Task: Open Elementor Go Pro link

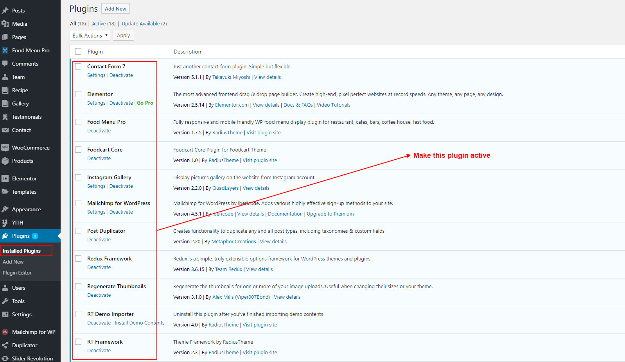Action: pyautogui.click(x=145, y=103)
